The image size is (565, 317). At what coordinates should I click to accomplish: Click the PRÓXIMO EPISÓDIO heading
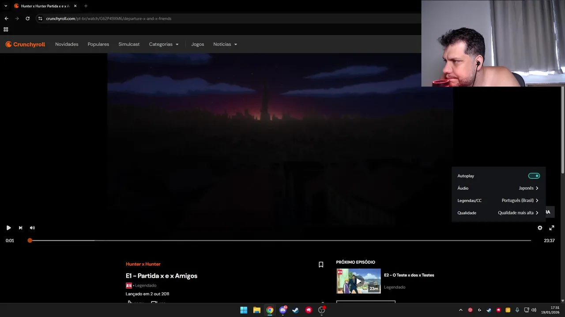[355, 262]
